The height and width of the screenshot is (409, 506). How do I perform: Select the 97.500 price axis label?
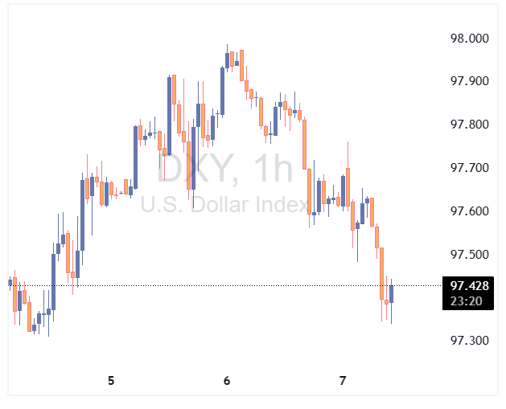(x=469, y=255)
